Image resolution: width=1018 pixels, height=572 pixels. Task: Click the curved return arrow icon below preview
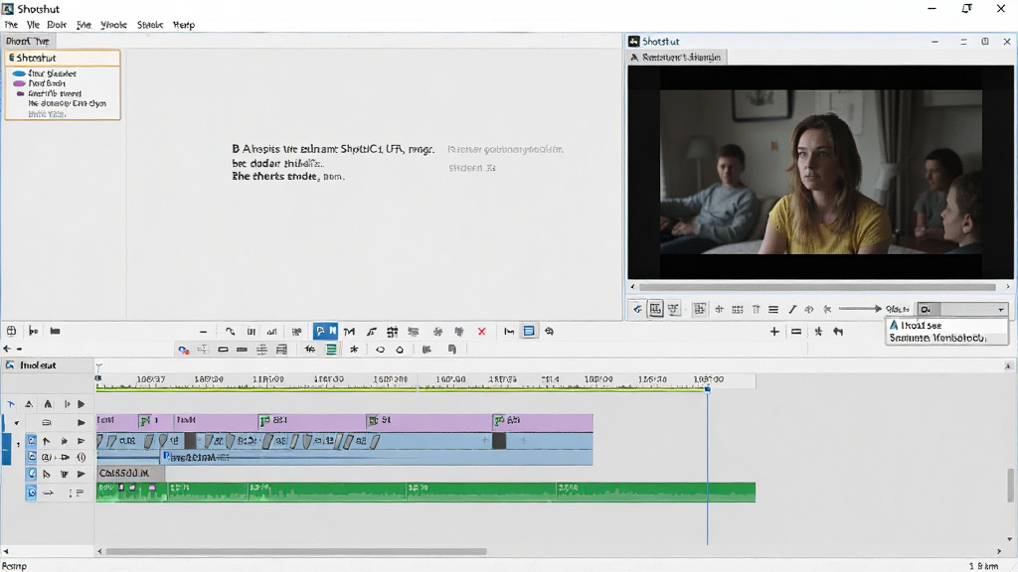coord(838,332)
